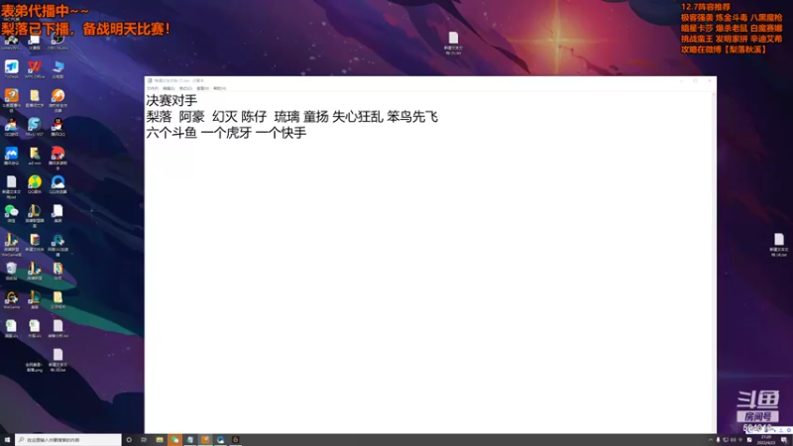Click the name "失心狂乱" in Notepad
Screen dimensions: 793x446
[358, 117]
